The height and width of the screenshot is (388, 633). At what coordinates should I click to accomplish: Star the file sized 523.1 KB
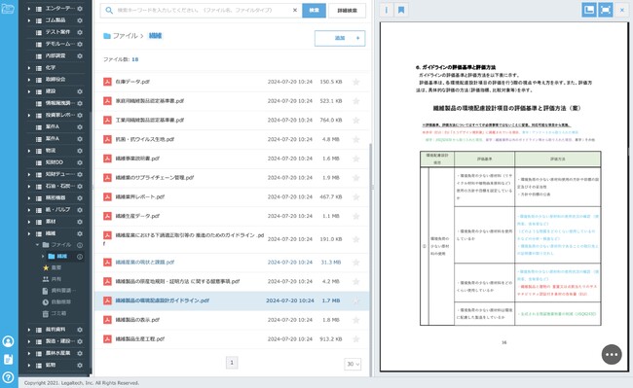(x=356, y=101)
